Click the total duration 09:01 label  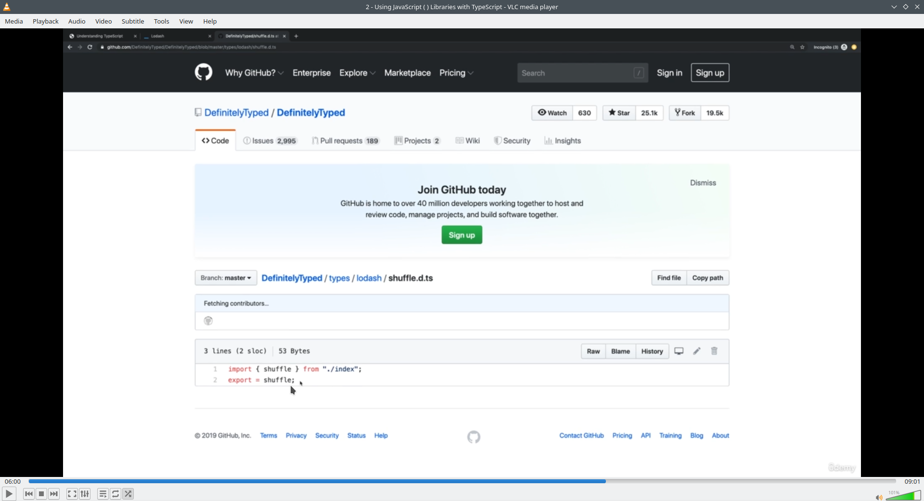912,481
